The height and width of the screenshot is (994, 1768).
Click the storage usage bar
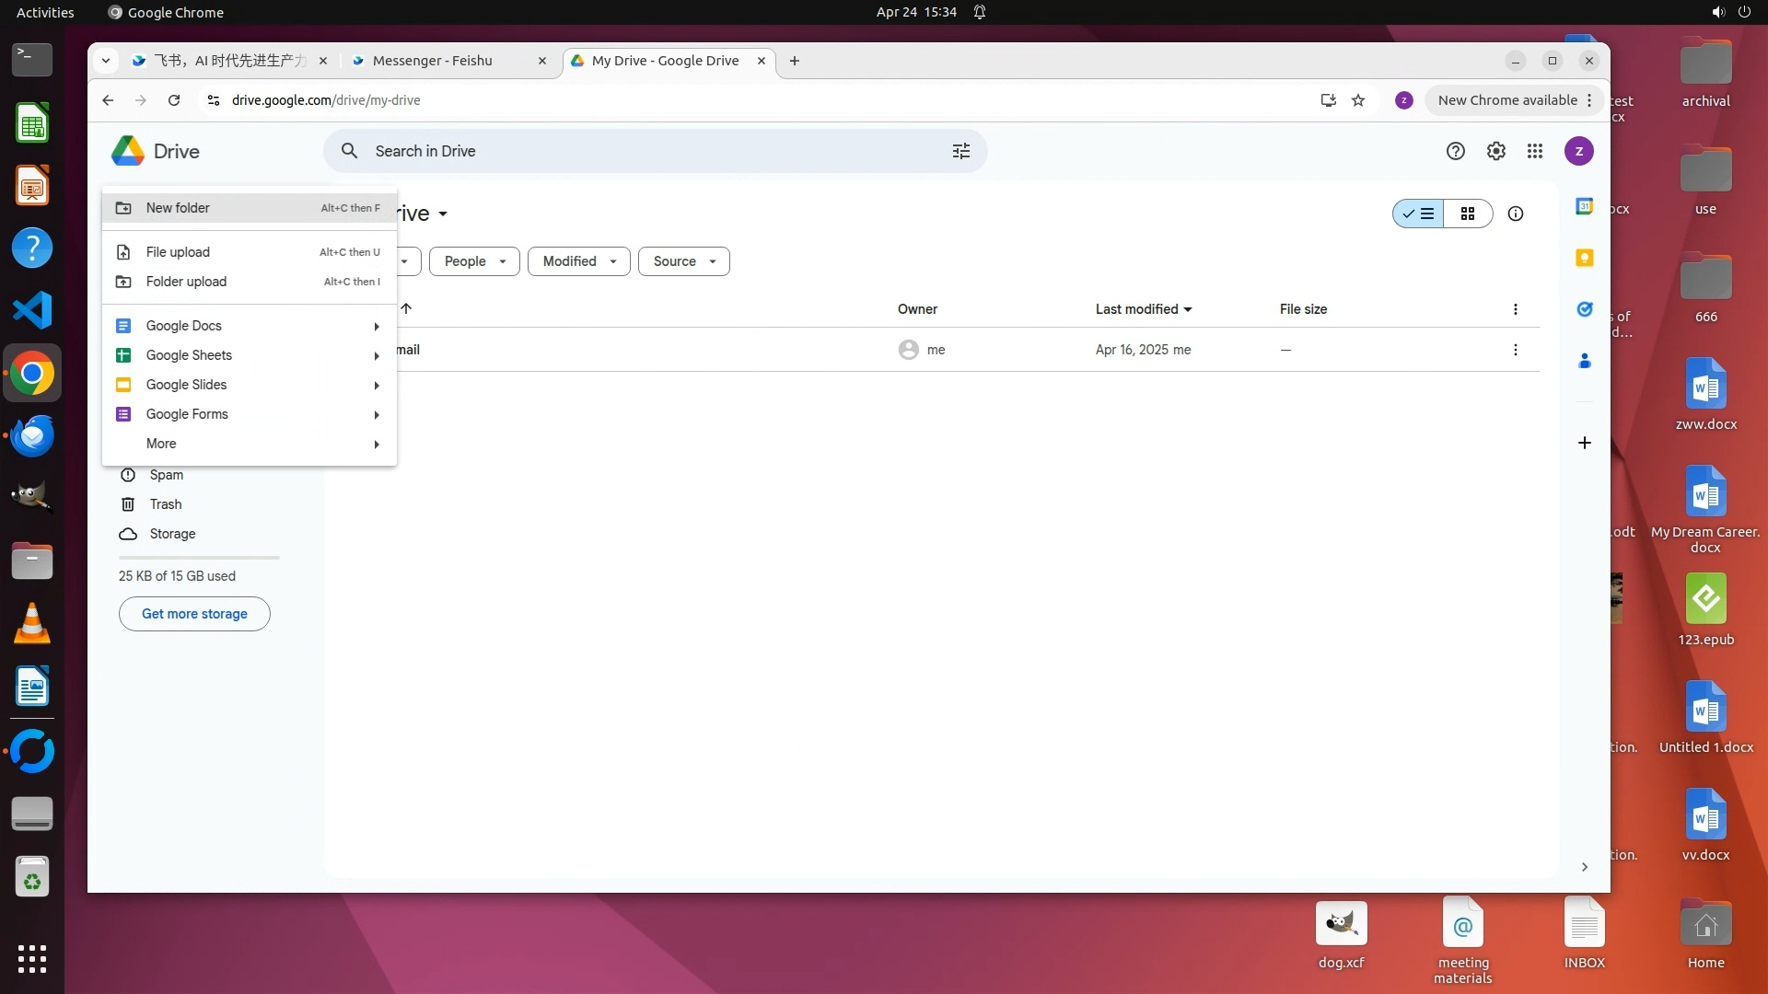pos(199,558)
